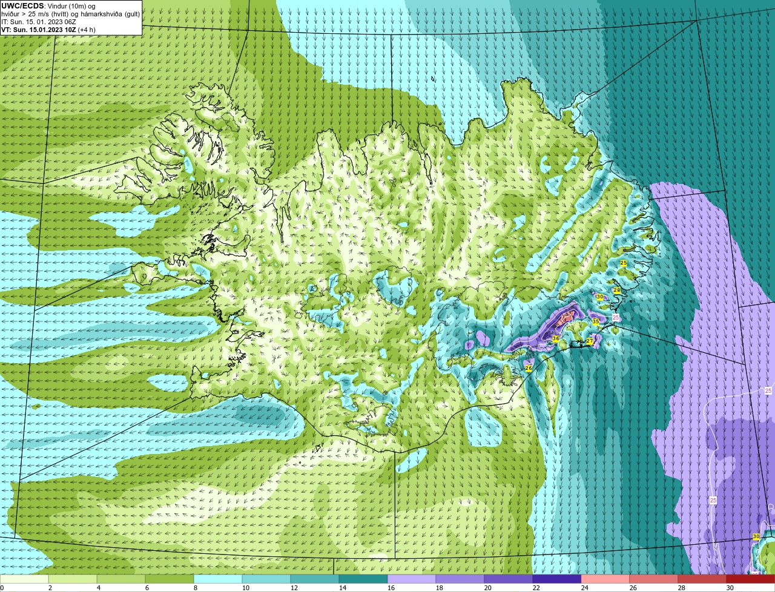Select the 28–30 m/s red swatch
This screenshot has width=775, height=592.
pos(702,579)
